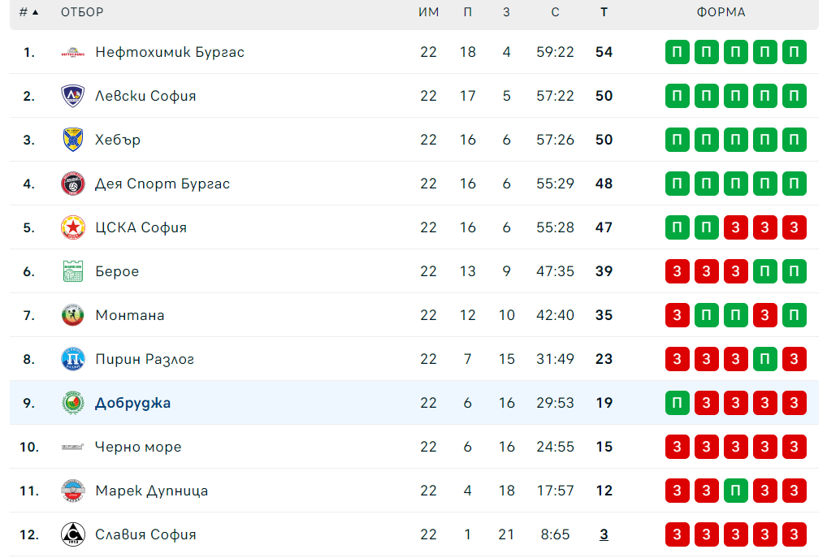
Task: Click the ИМ column header
Action: click(x=428, y=12)
